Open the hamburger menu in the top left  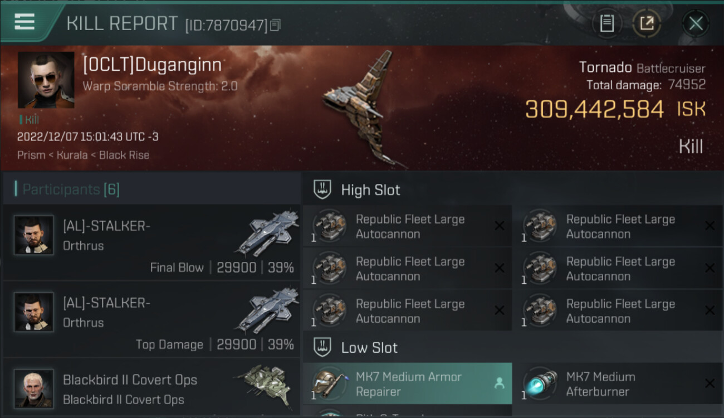[25, 22]
